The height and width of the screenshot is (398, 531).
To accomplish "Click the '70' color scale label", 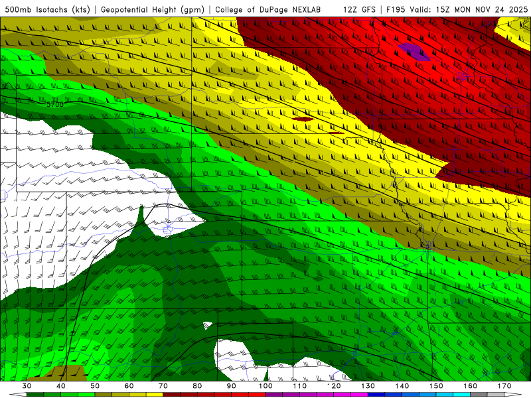I will (x=163, y=386).
